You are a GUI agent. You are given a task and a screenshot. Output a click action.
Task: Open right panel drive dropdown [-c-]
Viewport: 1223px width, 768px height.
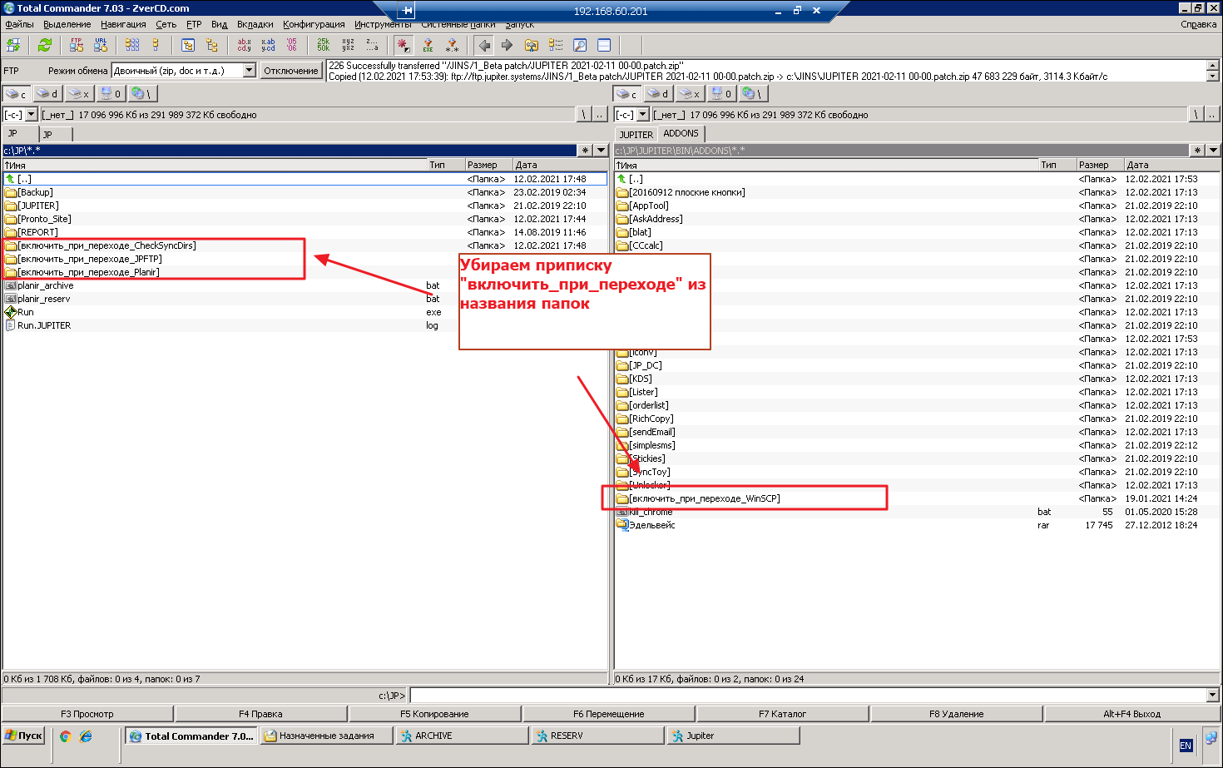(642, 115)
